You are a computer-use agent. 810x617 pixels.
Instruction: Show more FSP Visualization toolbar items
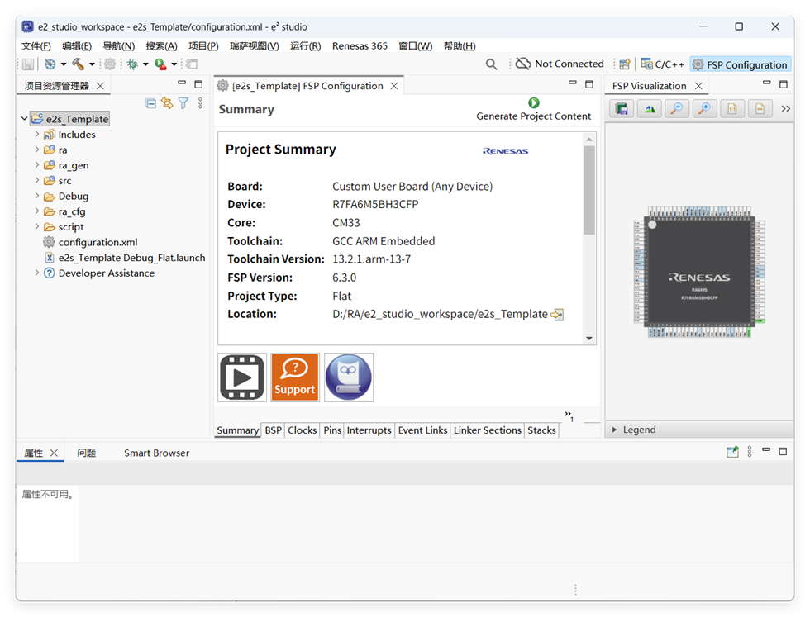(x=786, y=108)
